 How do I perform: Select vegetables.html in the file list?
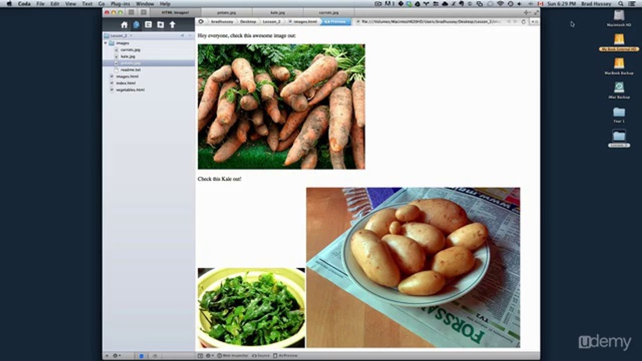click(130, 89)
